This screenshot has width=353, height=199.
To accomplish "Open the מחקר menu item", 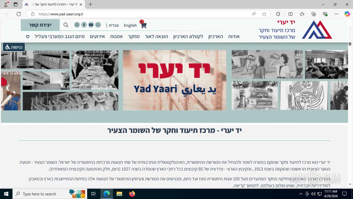I will [x=134, y=37].
